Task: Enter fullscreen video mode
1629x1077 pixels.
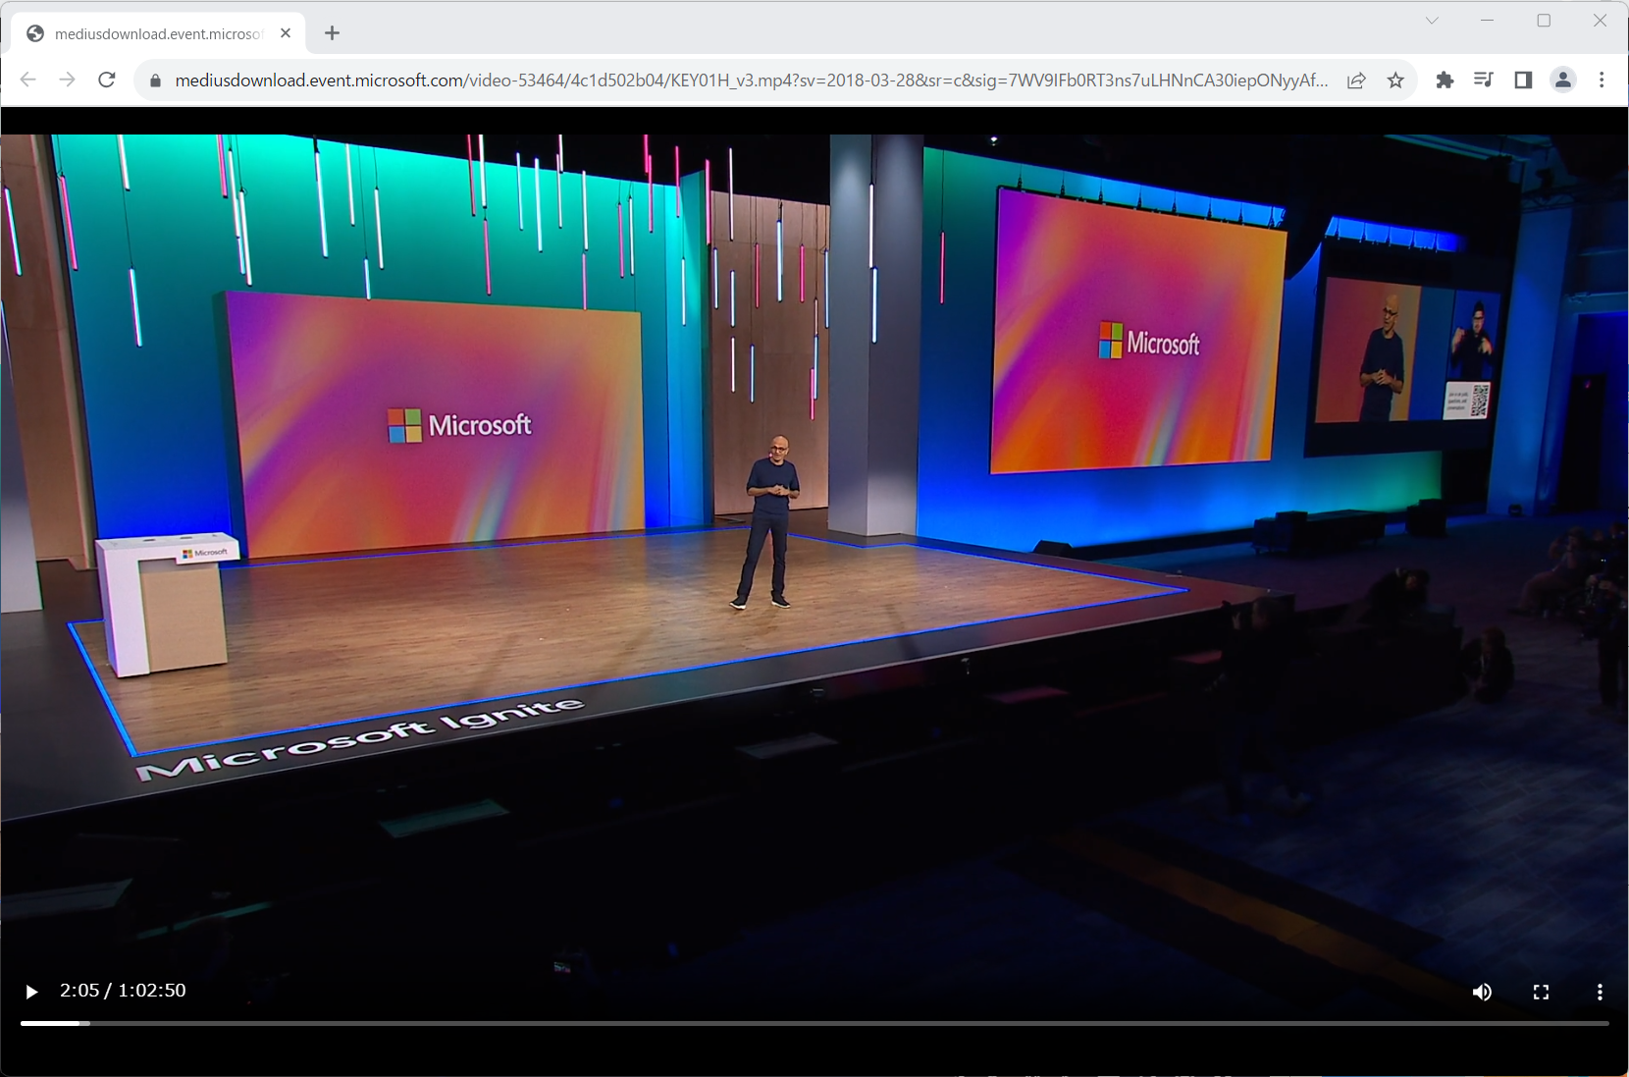Action: point(1541,992)
